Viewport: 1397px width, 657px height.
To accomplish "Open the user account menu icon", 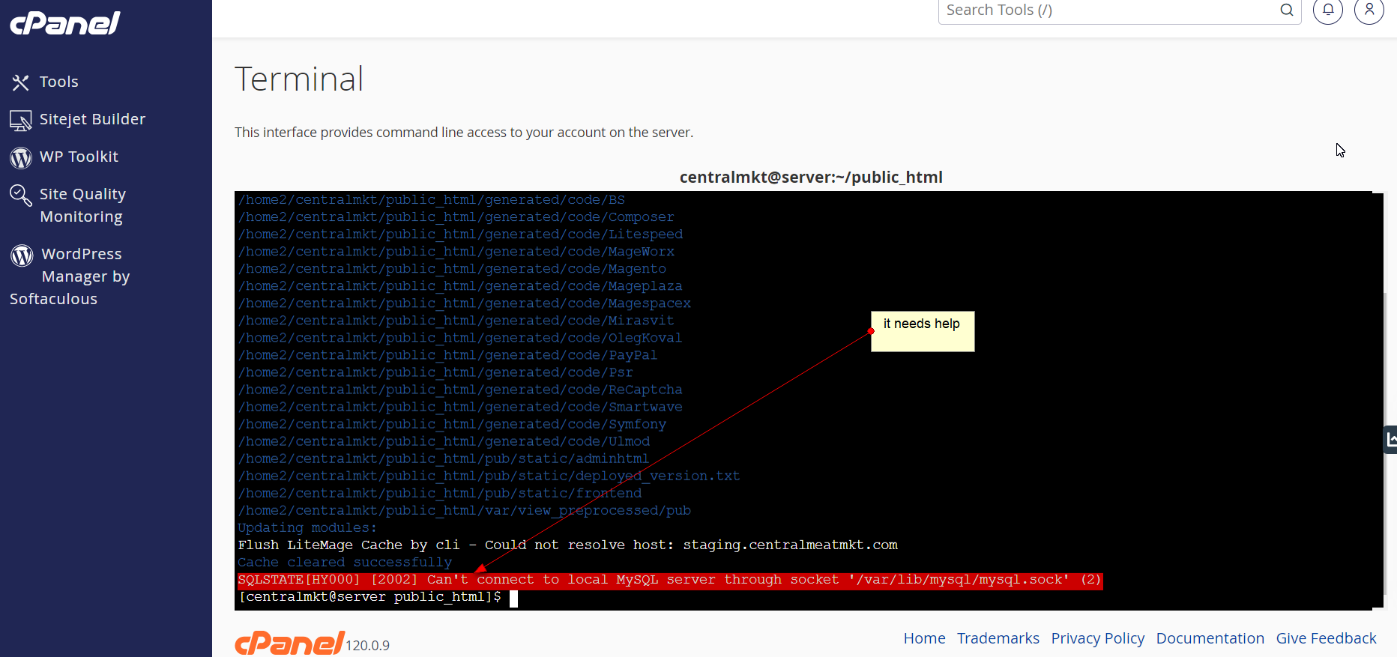I will pos(1369,10).
